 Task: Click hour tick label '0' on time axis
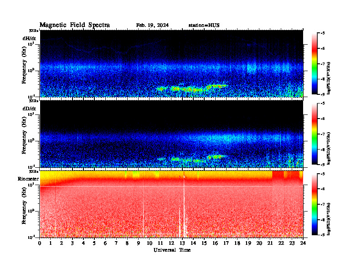coord(40,243)
